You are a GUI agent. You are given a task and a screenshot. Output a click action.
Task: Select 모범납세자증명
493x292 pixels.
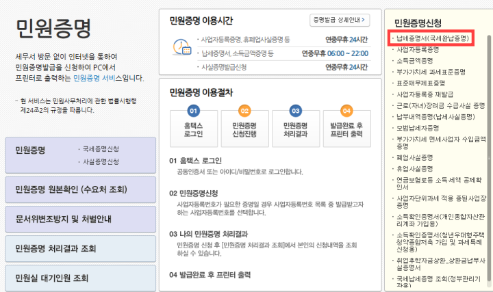click(418, 128)
